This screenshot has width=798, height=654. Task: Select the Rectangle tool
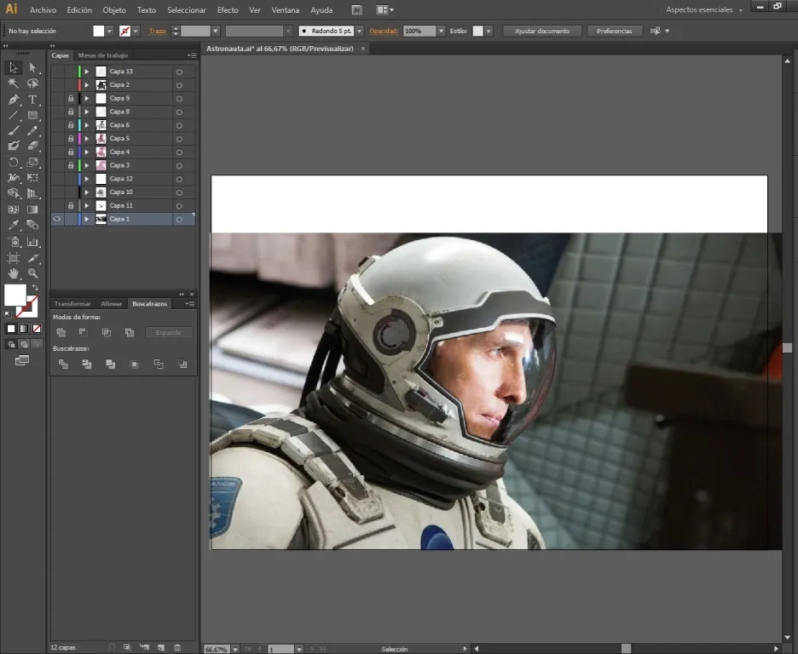tap(32, 115)
